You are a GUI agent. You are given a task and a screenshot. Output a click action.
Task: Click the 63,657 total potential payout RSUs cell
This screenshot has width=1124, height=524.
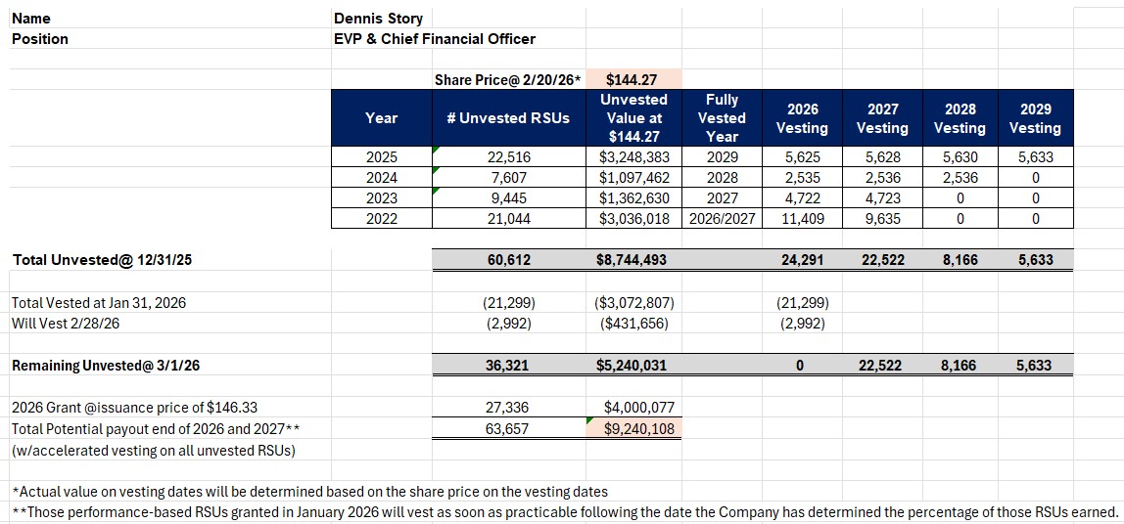click(508, 428)
